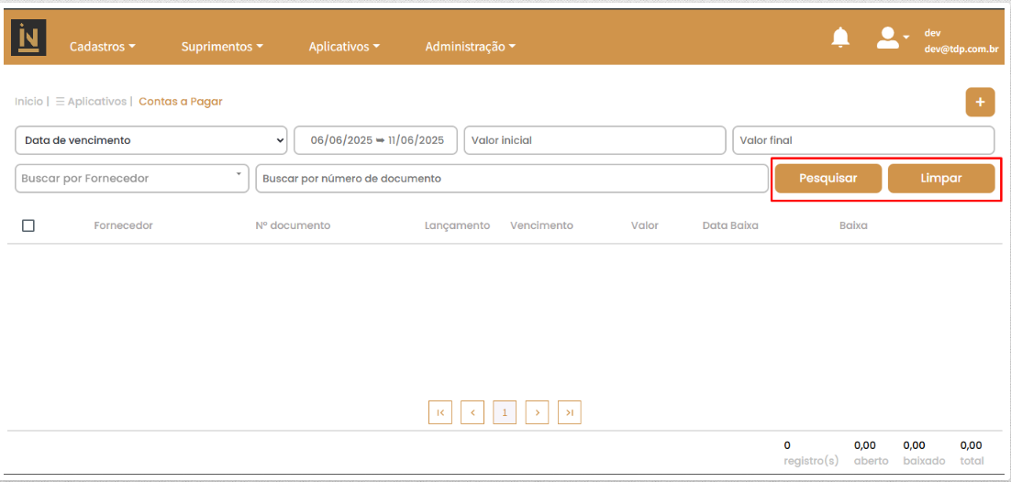Open the Suprimentos menu
This screenshot has width=1011, height=482.
[222, 47]
